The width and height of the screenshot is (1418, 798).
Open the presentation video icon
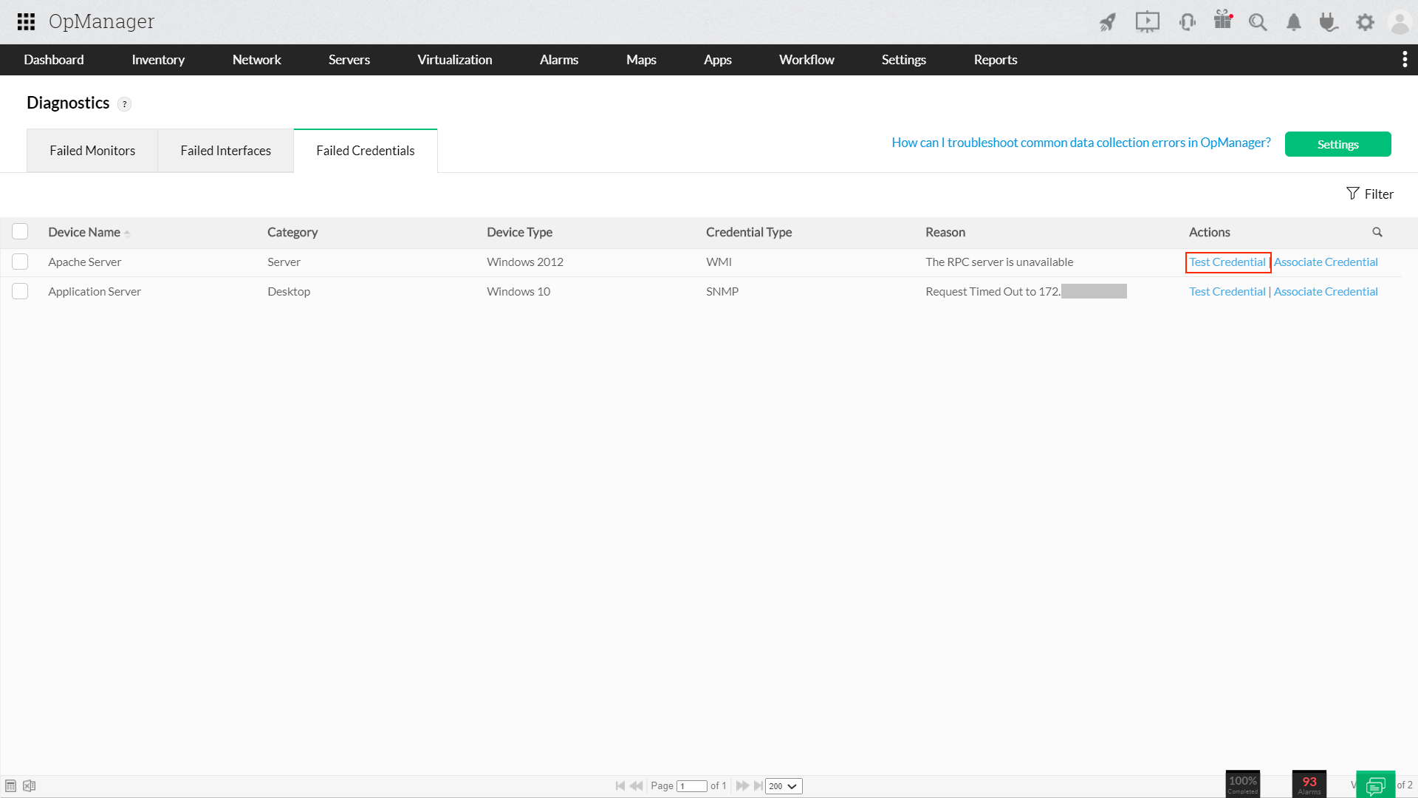click(1147, 22)
